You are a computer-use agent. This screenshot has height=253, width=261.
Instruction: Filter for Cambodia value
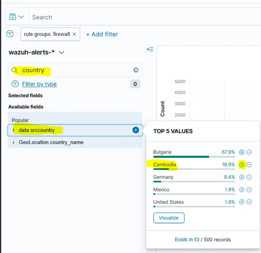click(242, 165)
